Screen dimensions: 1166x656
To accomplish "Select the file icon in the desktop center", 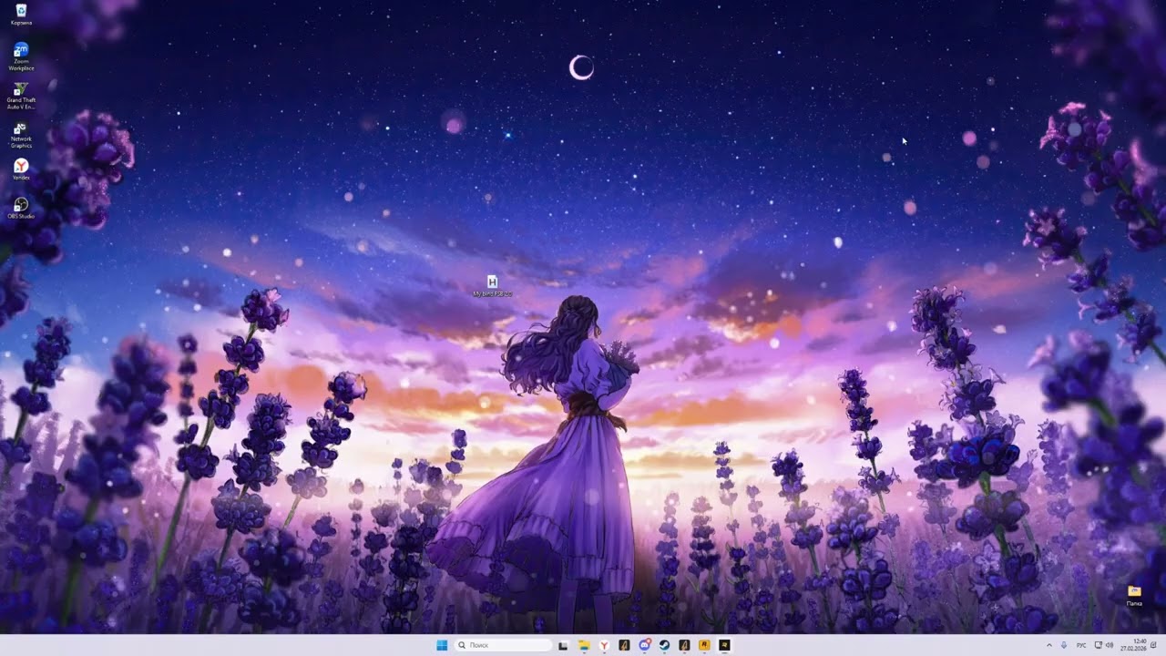I will (492, 286).
